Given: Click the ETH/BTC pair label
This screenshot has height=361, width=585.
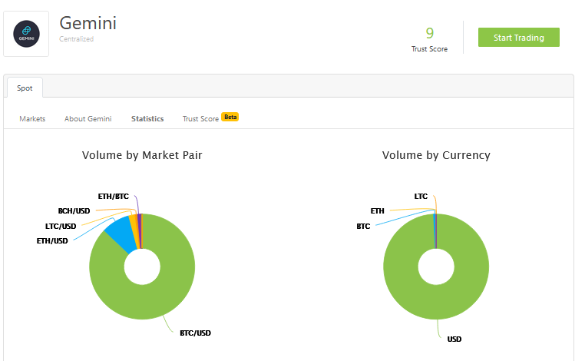Looking at the screenshot, I should [x=114, y=197].
